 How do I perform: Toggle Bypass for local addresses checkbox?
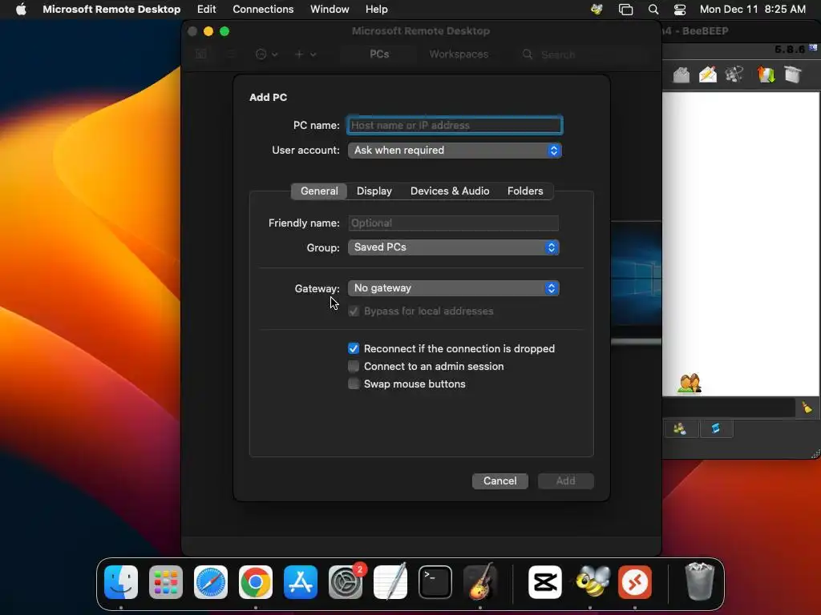point(354,312)
